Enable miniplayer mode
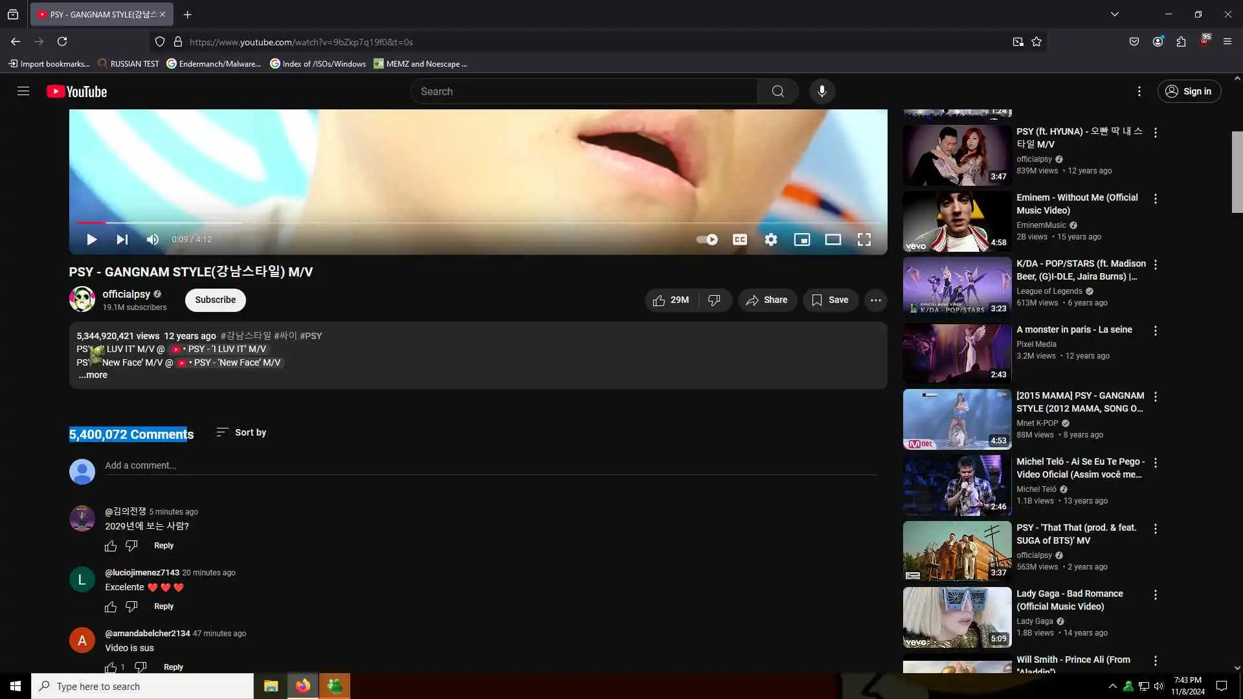 click(x=801, y=239)
